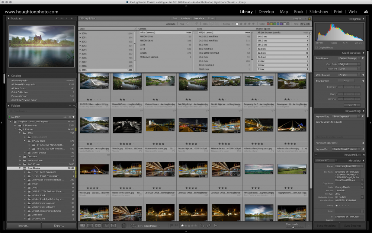Viewport: 372px width, 233px height.
Task: Select 2019 in Date filter column
Action: coord(107,70)
